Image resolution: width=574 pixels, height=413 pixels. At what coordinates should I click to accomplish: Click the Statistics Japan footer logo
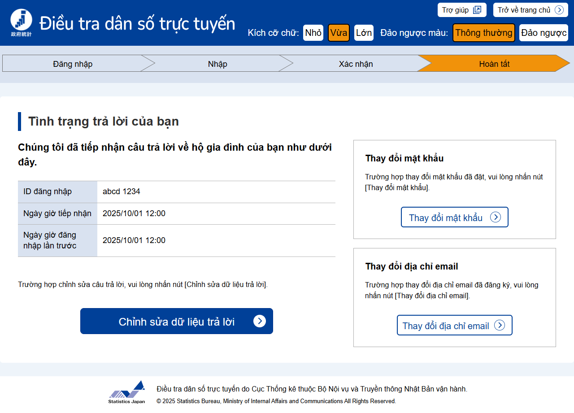pyautogui.click(x=127, y=392)
